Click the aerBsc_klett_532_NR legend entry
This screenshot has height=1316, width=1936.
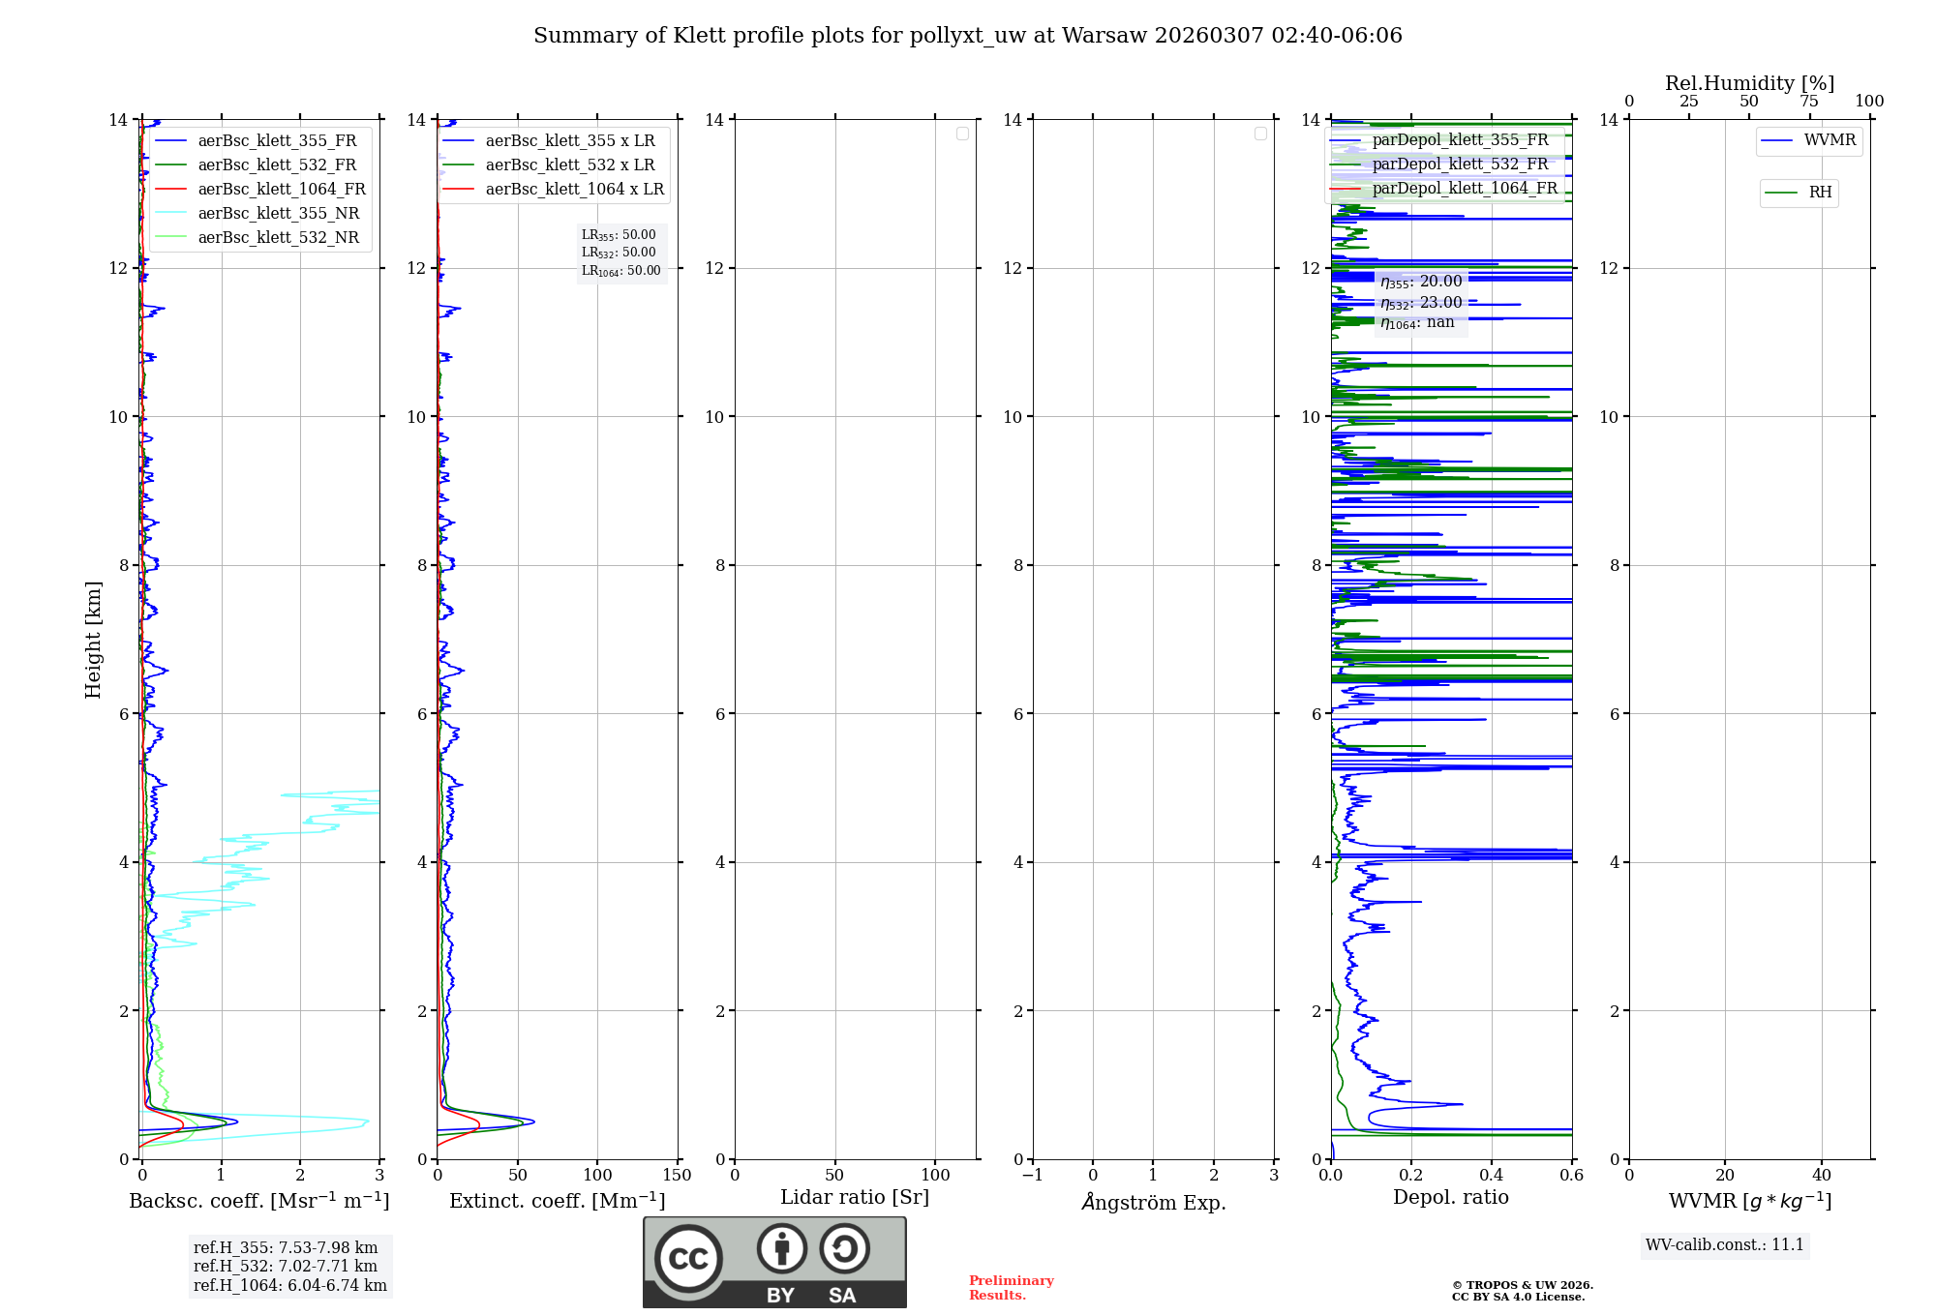pos(278,238)
